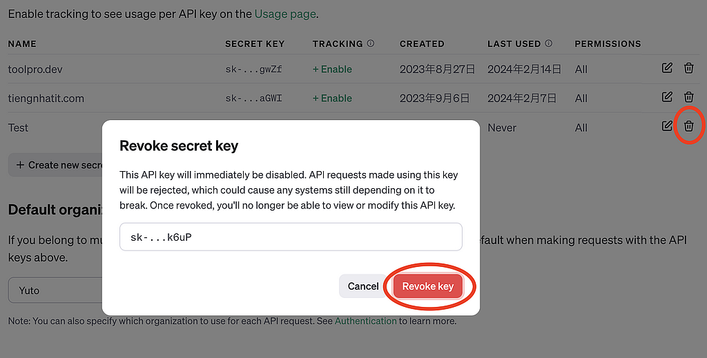Enable tracking for toolpro.dev key
707x358 pixels.
(332, 69)
